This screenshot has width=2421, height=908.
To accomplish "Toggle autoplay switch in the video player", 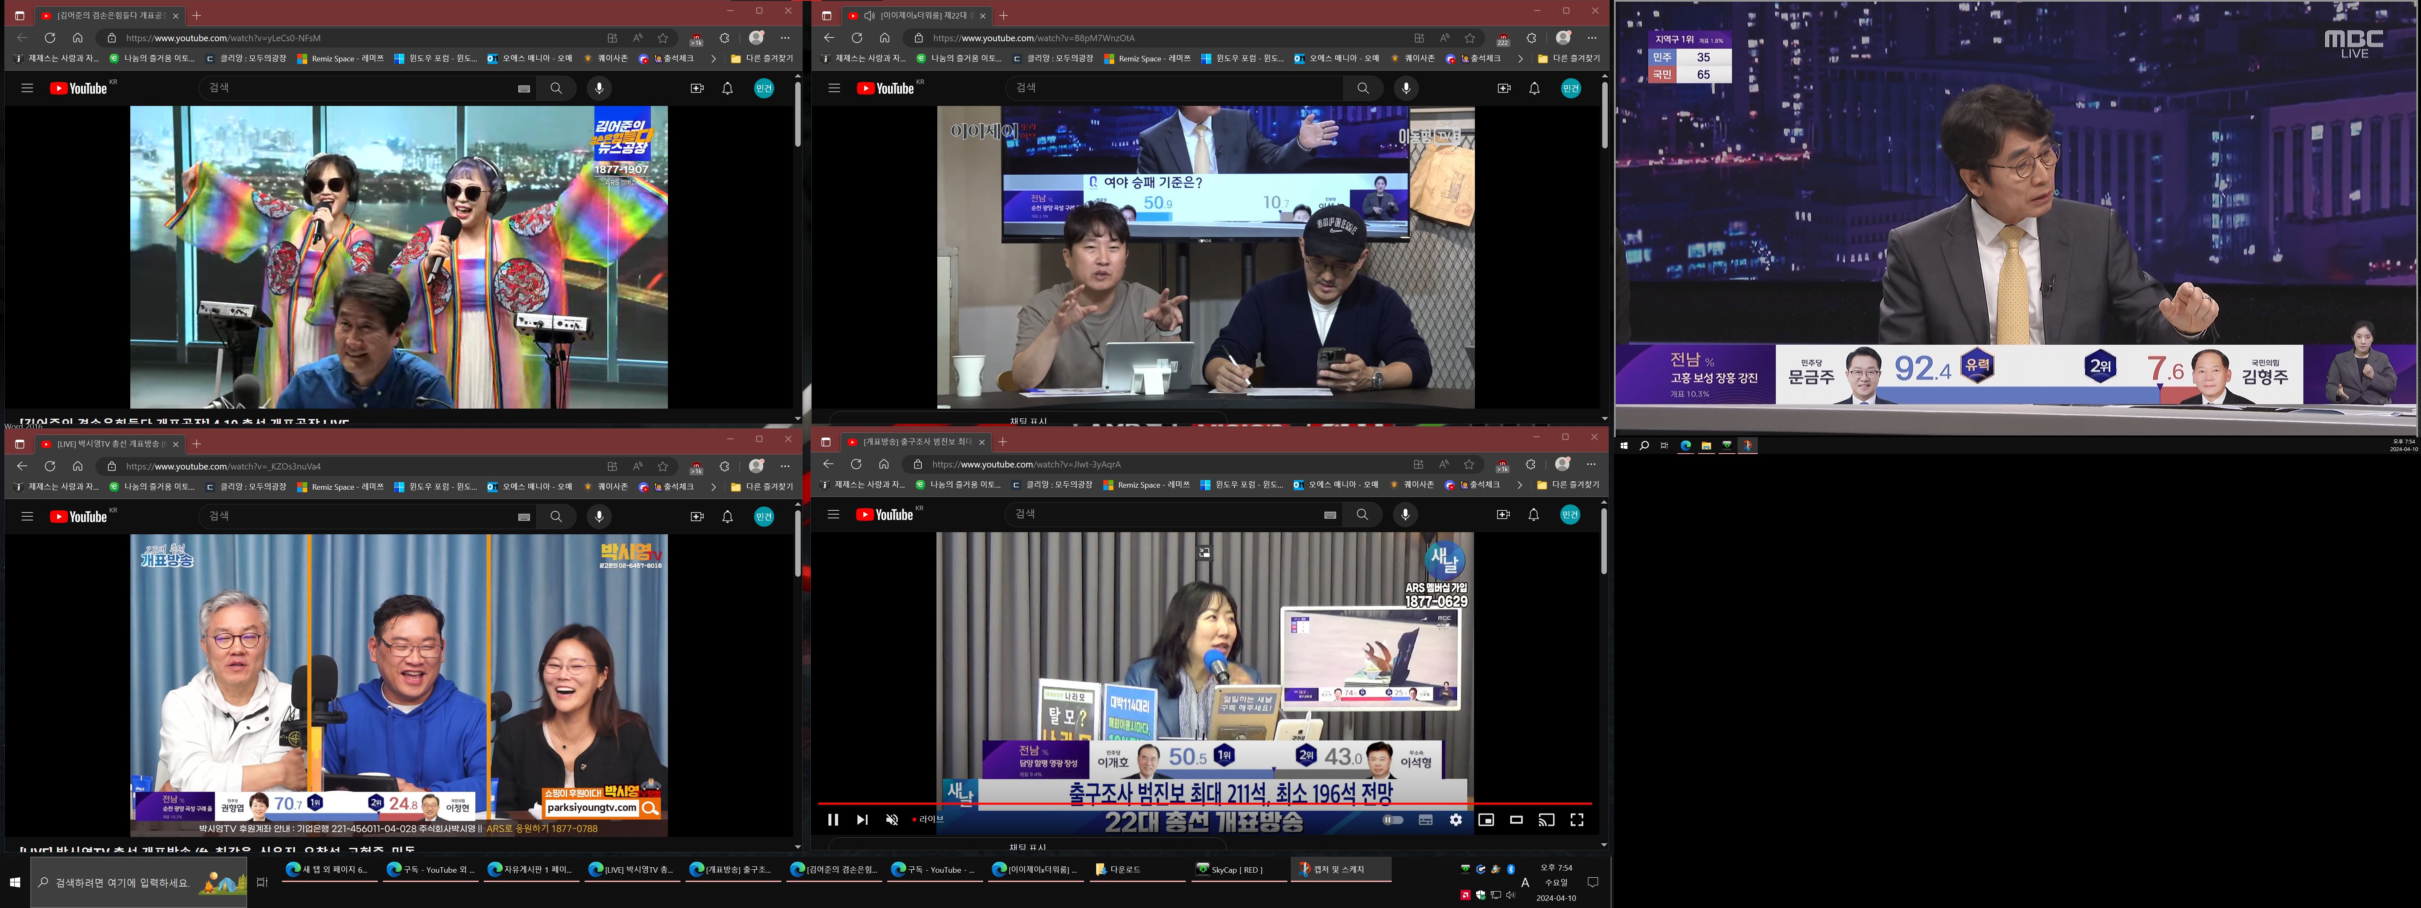I will pos(1394,820).
